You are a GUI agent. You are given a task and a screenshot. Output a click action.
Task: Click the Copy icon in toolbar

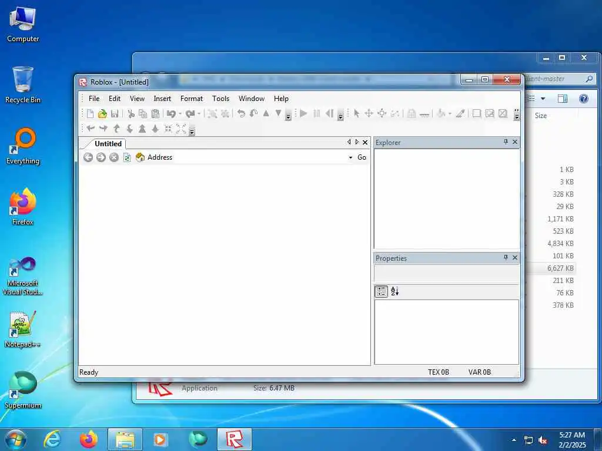143,113
